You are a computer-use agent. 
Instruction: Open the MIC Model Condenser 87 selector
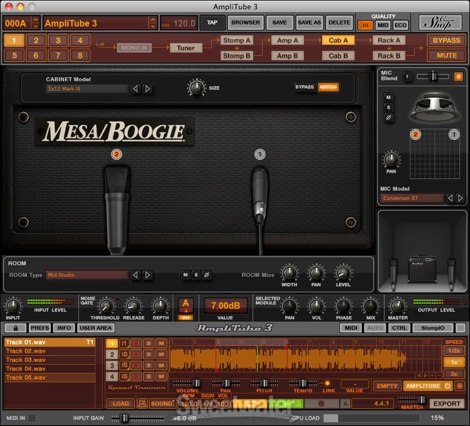pyautogui.click(x=412, y=198)
